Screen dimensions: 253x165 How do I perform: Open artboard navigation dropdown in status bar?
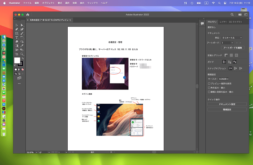(66, 152)
